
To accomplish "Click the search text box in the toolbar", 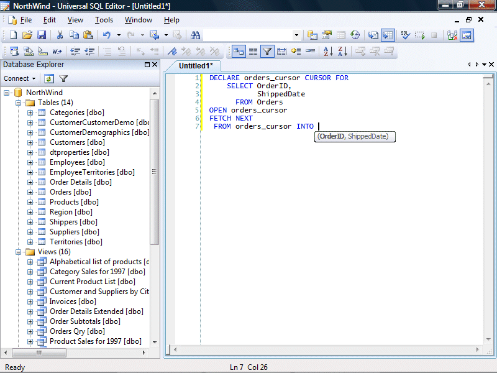I will [247, 35].
